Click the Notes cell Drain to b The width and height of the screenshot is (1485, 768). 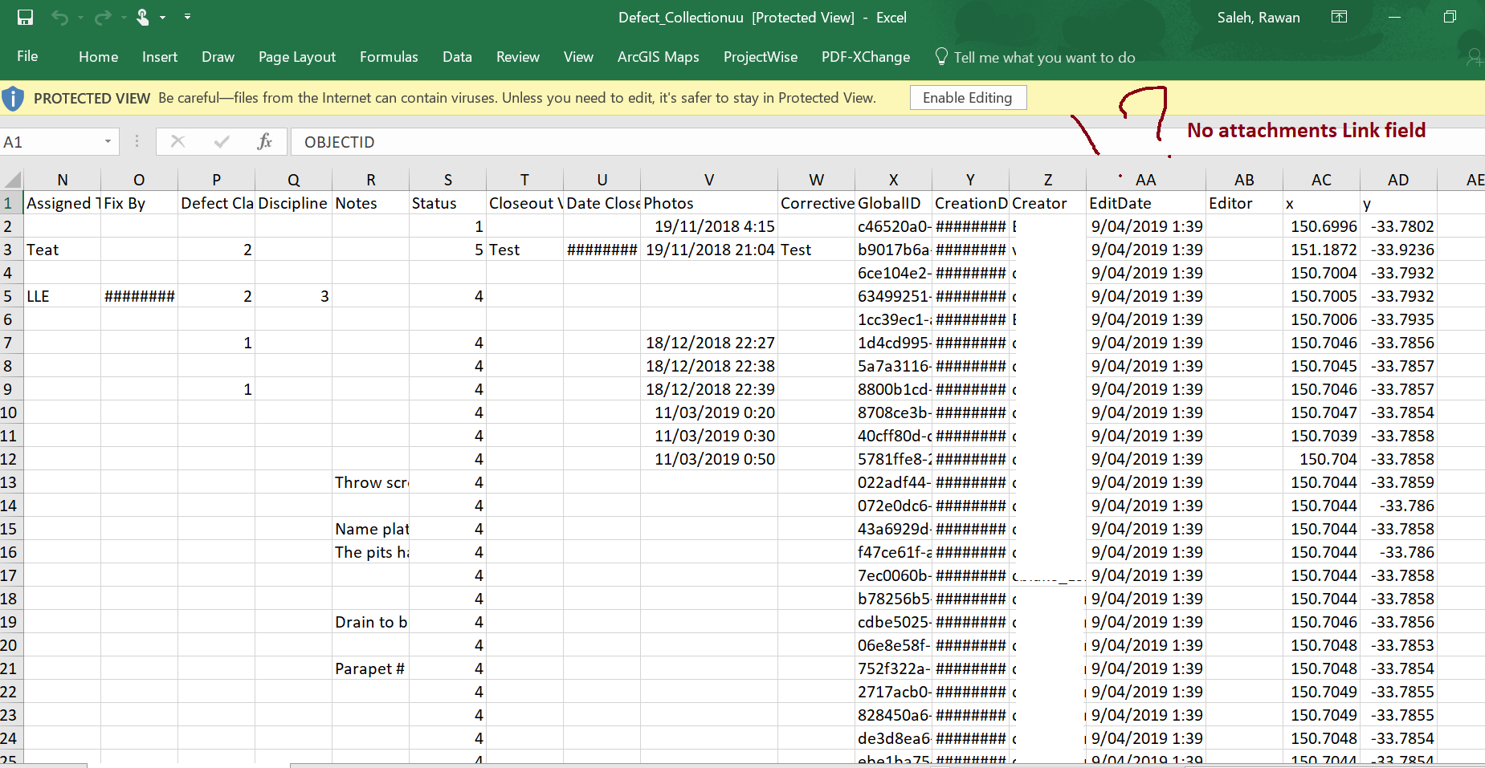[x=371, y=622]
